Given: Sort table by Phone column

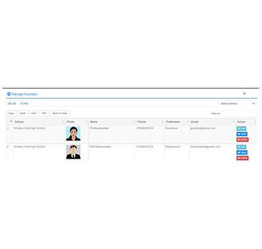Looking at the screenshot, I should click(150, 122).
